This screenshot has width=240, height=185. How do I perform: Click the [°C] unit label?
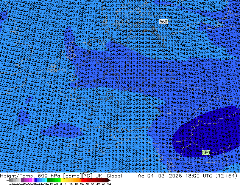tap(87, 176)
